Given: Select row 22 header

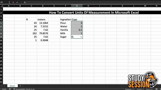Looking at the screenshot, I should [x=2, y=82].
